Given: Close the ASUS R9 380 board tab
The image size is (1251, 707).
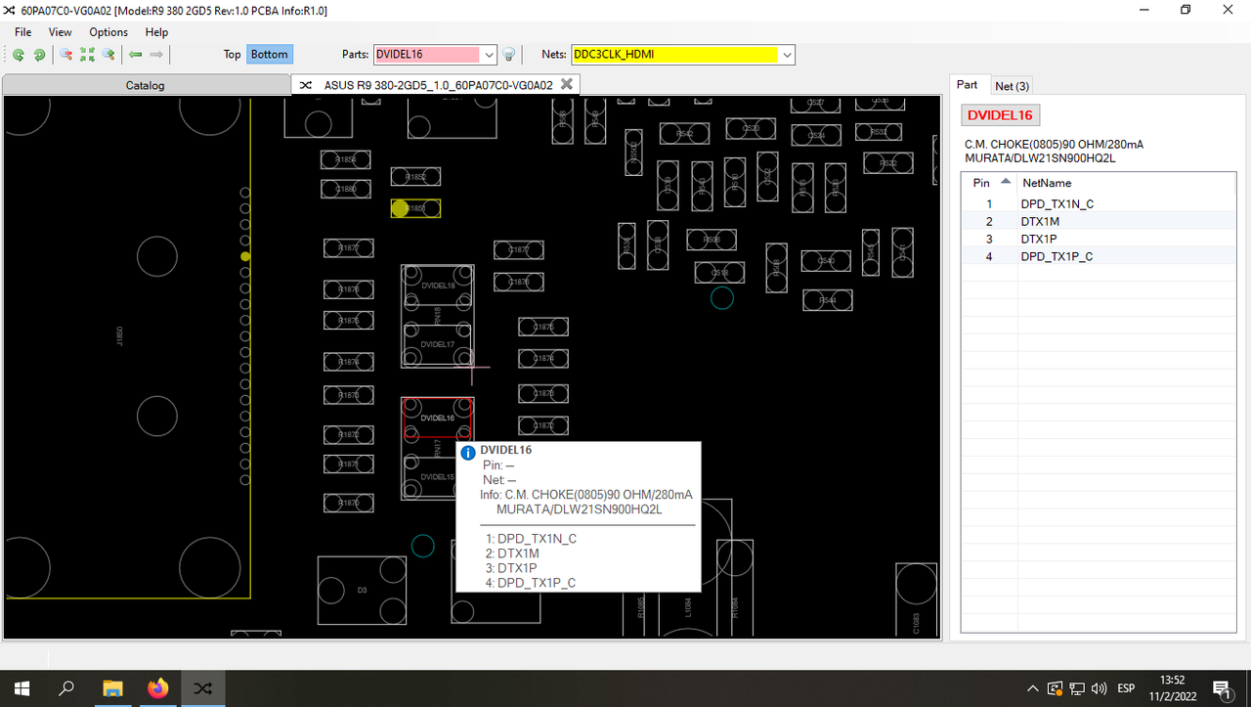Looking at the screenshot, I should [x=565, y=85].
